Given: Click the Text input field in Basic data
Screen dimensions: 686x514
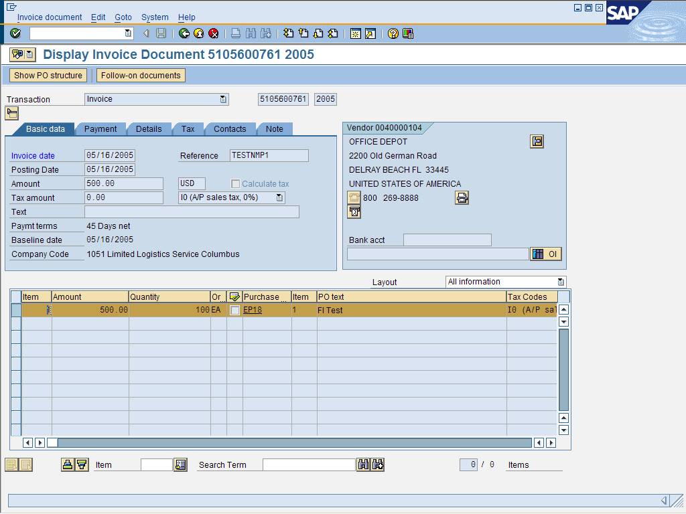Looking at the screenshot, I should (192, 212).
